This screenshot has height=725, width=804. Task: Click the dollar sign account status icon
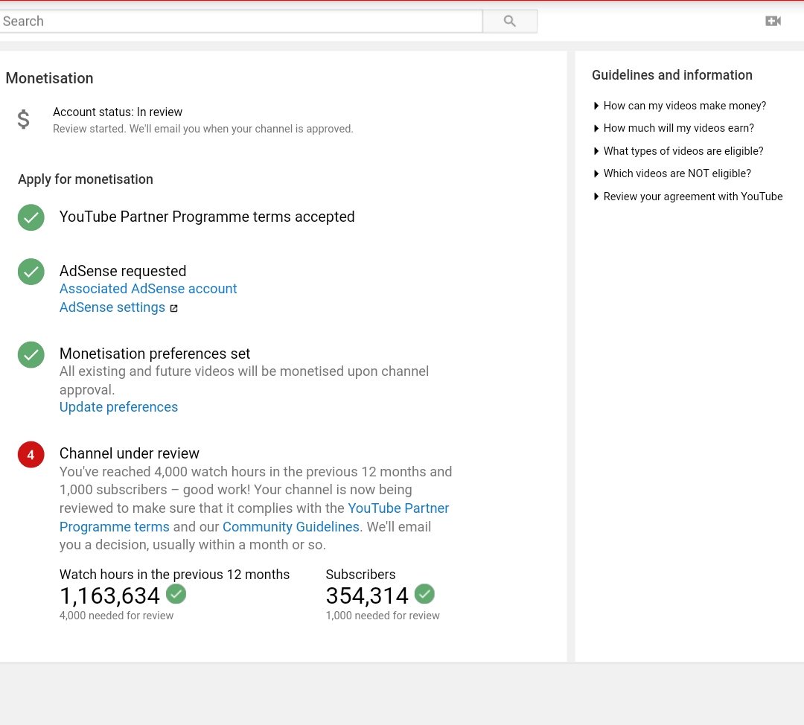tap(23, 119)
